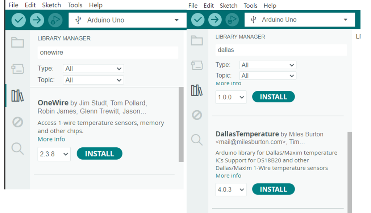Click LIBRARY MANAGER heading in left window
This screenshot has width=371, height=213.
pos(64,38)
